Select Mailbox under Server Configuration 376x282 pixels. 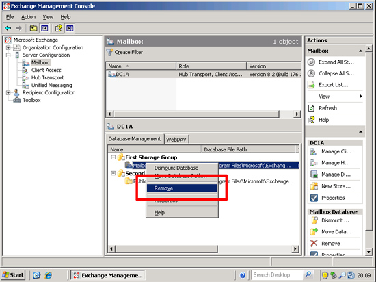40,63
